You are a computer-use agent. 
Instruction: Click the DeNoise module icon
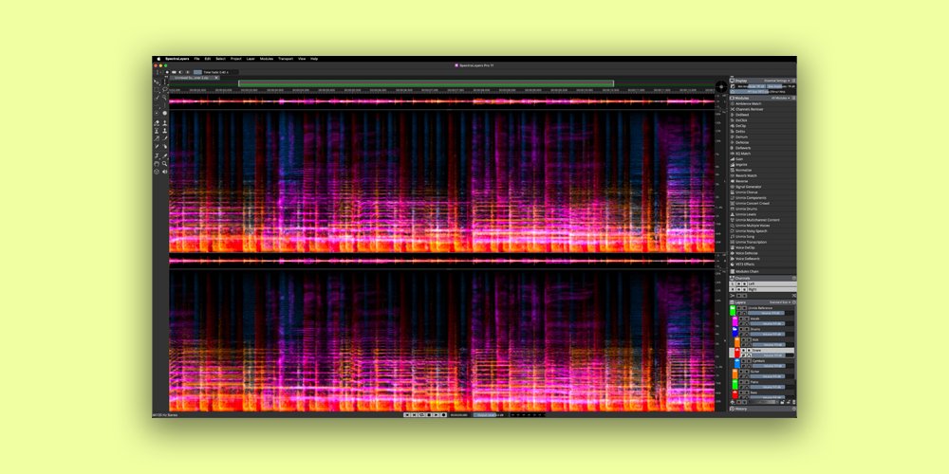coord(733,142)
